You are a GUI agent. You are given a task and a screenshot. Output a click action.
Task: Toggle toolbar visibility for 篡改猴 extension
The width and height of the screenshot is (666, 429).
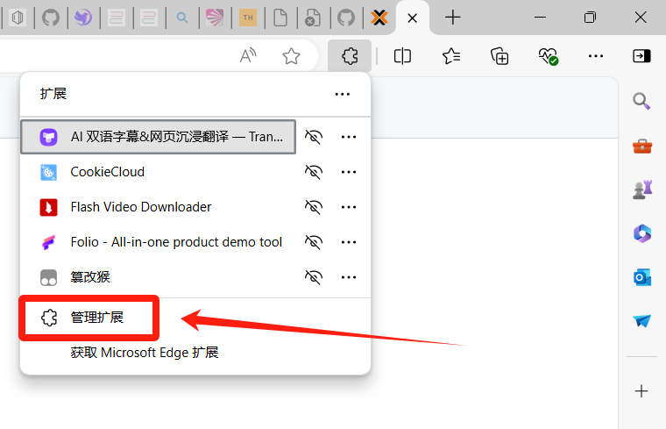click(x=314, y=276)
